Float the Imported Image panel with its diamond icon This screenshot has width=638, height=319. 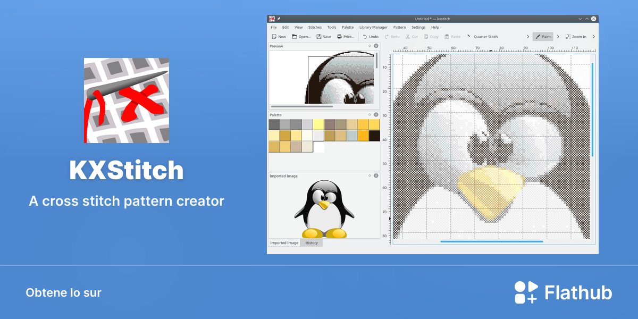point(370,175)
